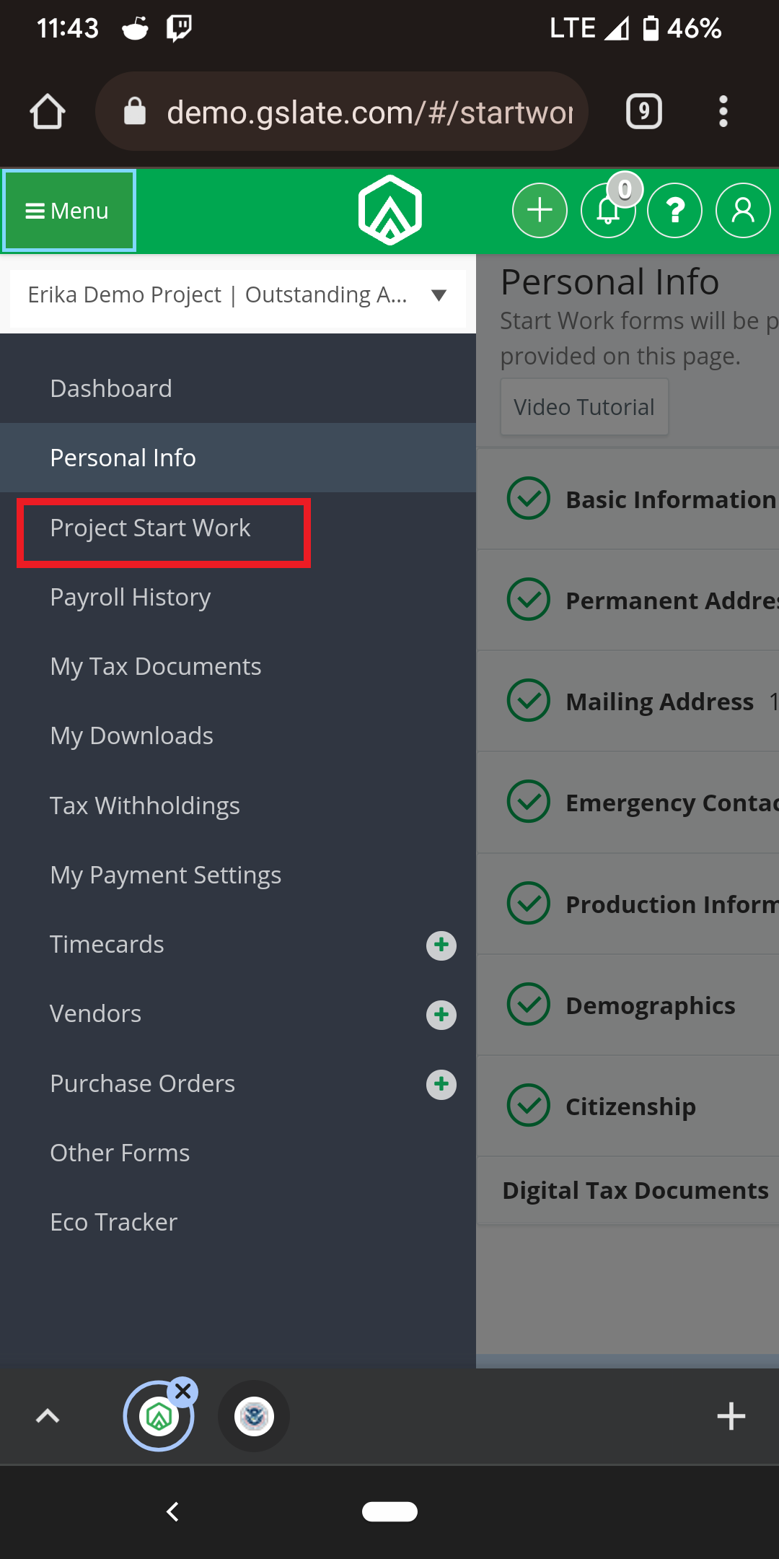Tap the green plus add icon in header
This screenshot has width=779, height=1559.
(x=540, y=211)
